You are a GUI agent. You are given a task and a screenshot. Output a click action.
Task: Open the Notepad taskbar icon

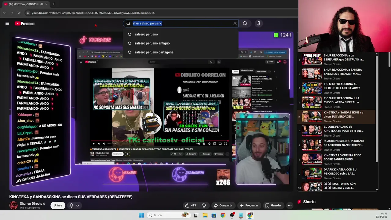coord(241,215)
